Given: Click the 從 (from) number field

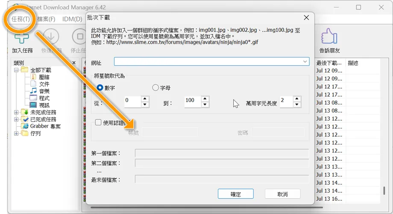Looking at the screenshot, I should [133, 102].
